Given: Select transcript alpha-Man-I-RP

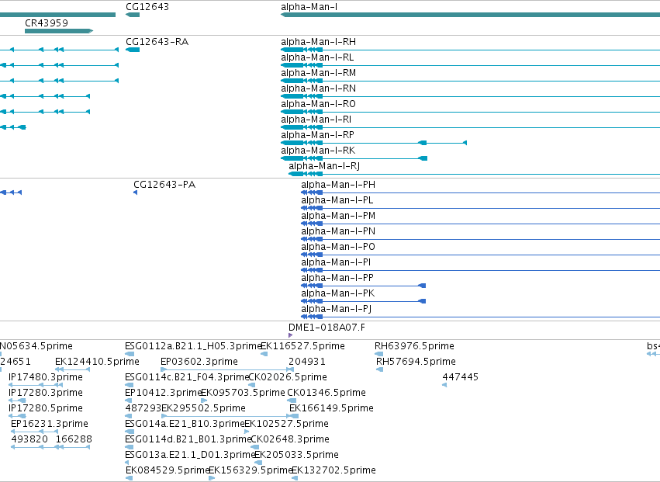Looking at the screenshot, I should point(318,135).
